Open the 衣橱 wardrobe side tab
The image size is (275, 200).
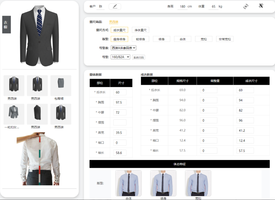point(6,25)
